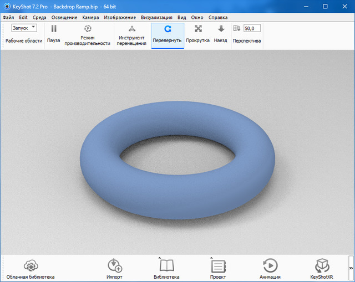Select the Прокрутка pan tool
Image resolution: width=355 pixels, height=282 pixels.
pyautogui.click(x=197, y=34)
